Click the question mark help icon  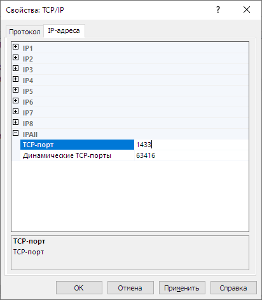pyautogui.click(x=218, y=10)
